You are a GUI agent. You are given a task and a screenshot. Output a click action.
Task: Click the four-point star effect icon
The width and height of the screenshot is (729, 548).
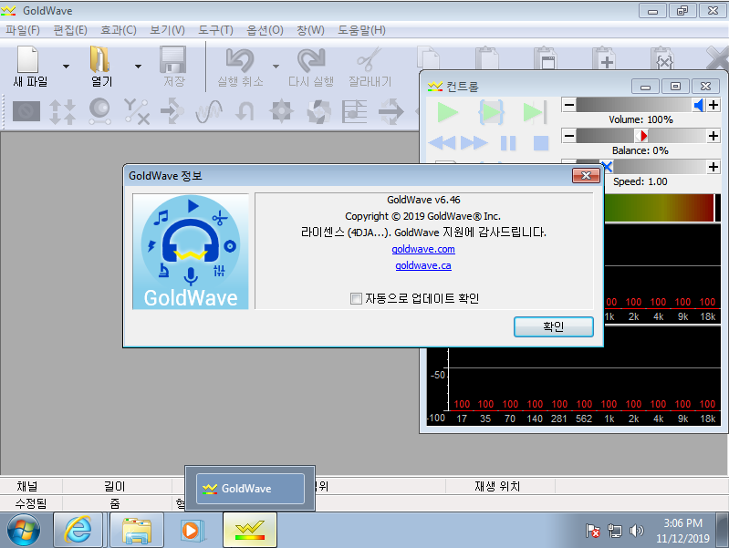coord(282,111)
